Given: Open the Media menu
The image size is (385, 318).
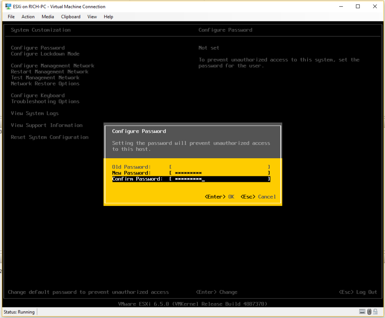Looking at the screenshot, I should [48, 17].
